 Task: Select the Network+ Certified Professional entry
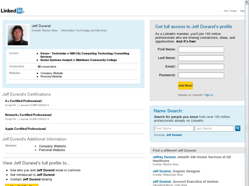pos(28,115)
